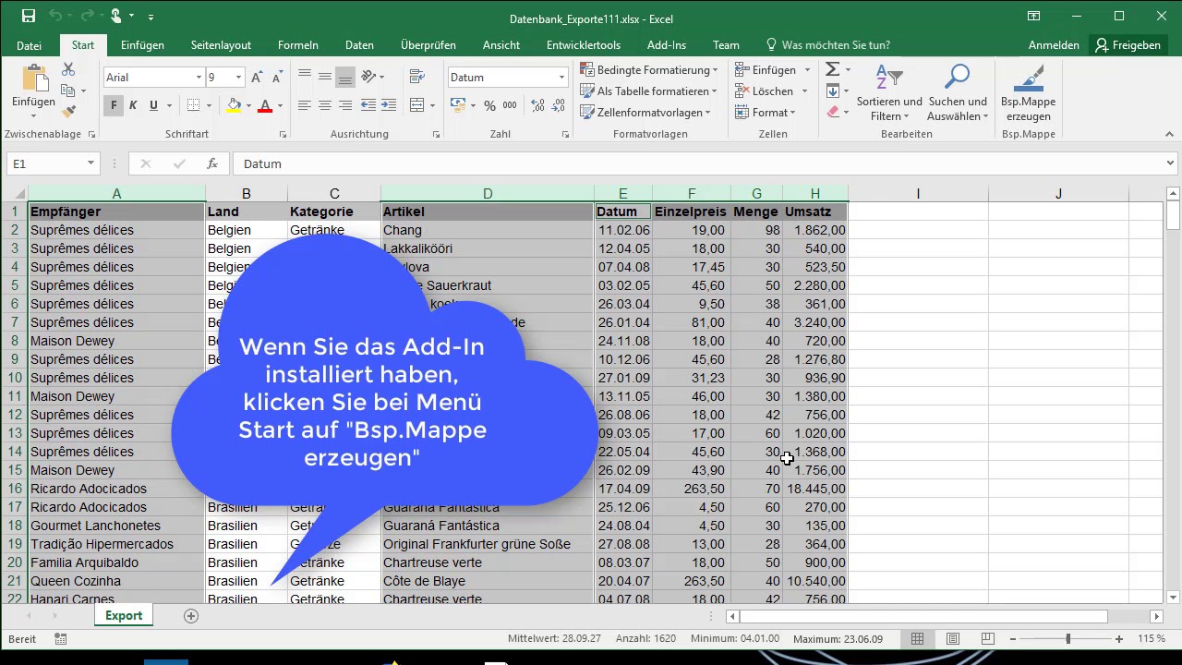Align text to top
Image resolution: width=1182 pixels, height=665 pixels.
click(x=305, y=77)
